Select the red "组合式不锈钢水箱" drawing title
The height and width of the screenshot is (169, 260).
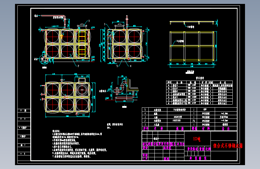pyautogui.click(x=228, y=146)
